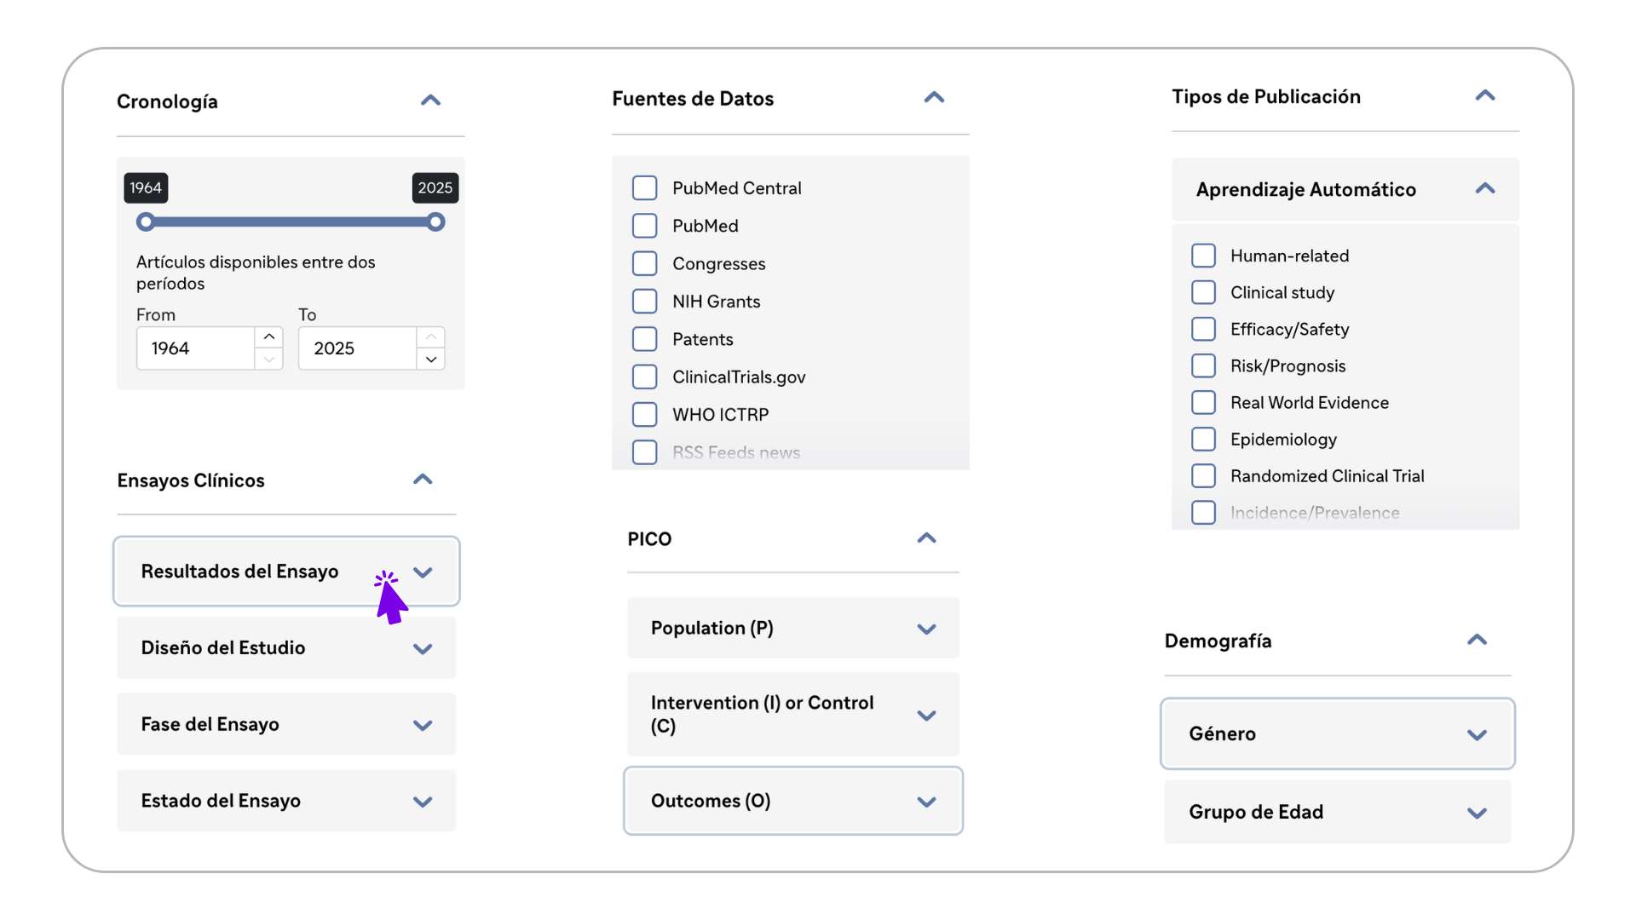Select the Real World Evidence checkbox
The height and width of the screenshot is (920, 1636).
(1203, 402)
